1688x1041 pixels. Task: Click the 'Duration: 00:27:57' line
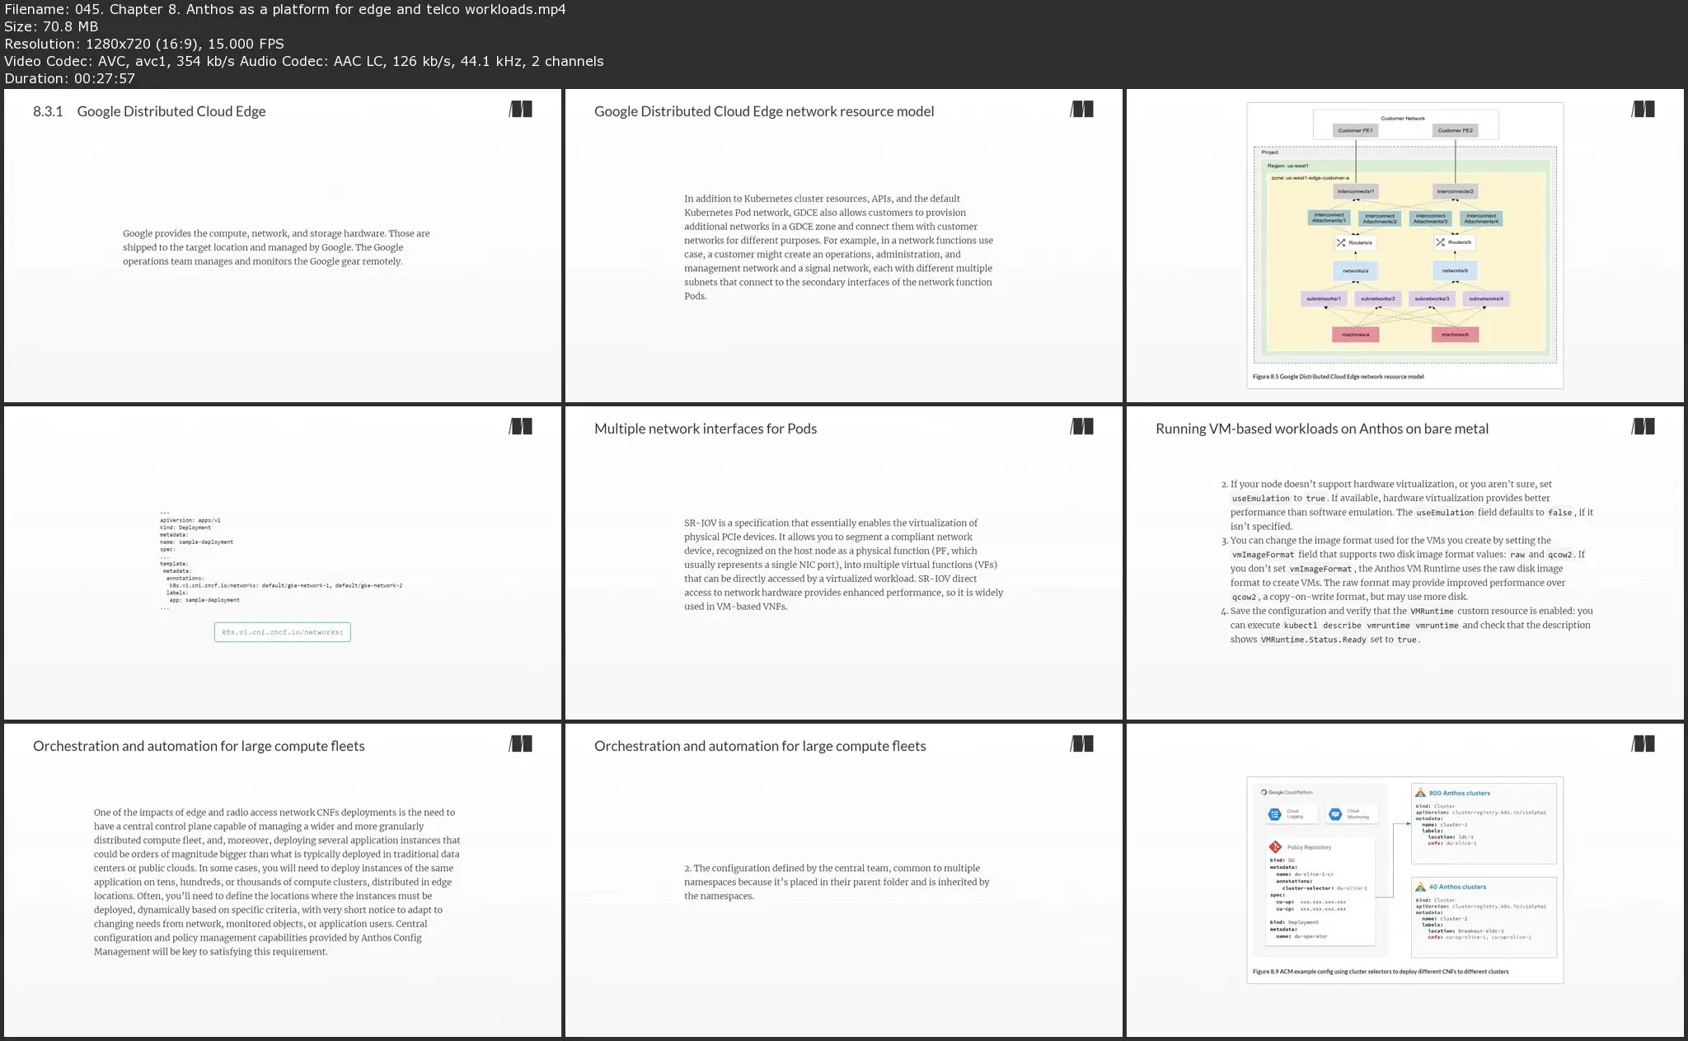click(x=70, y=78)
